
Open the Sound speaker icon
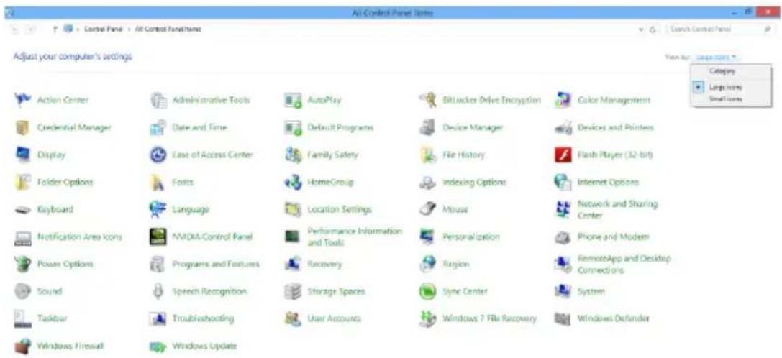[23, 291]
